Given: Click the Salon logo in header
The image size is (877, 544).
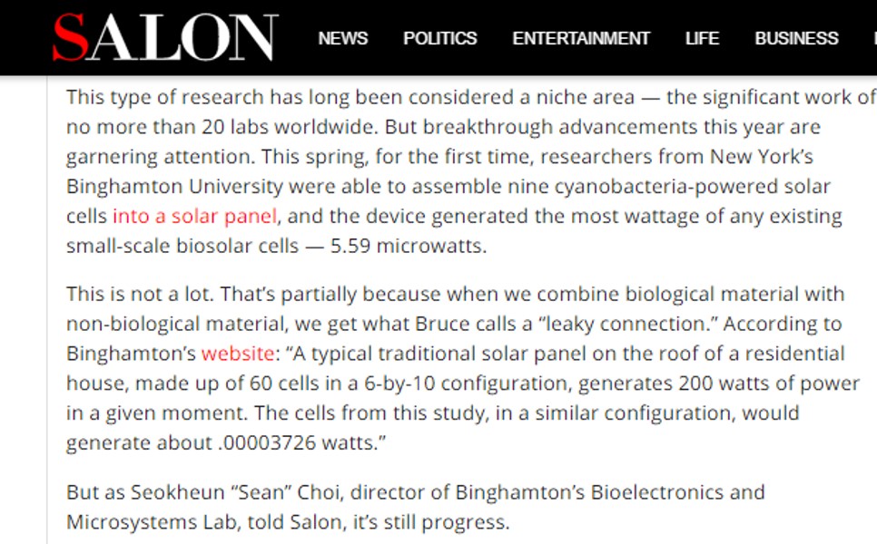Looking at the screenshot, I should [x=164, y=38].
